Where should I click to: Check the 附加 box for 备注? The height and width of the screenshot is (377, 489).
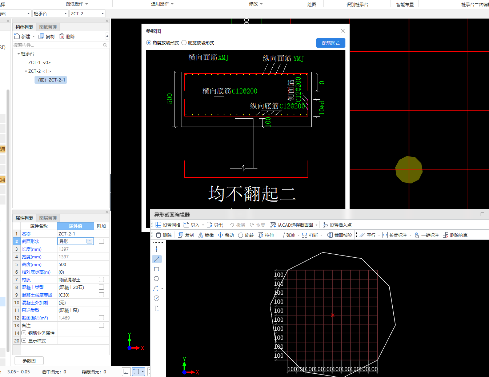101,325
